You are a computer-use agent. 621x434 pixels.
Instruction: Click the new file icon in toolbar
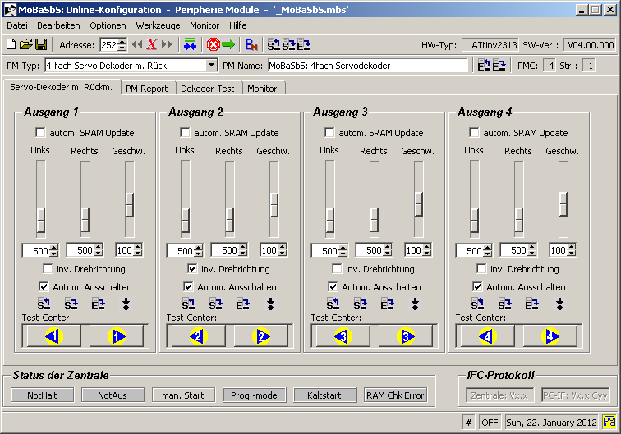(11, 44)
